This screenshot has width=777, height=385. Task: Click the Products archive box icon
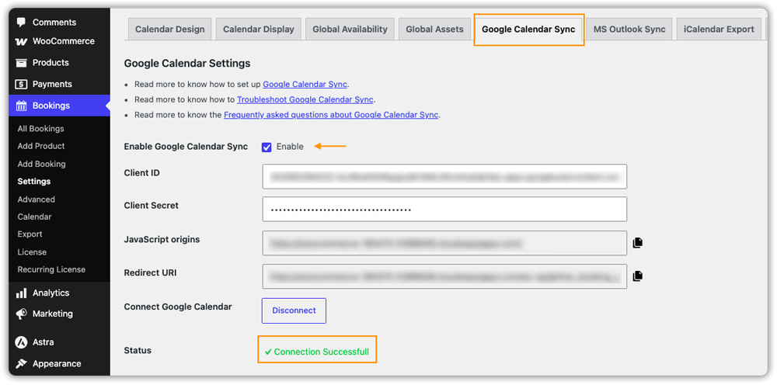(x=21, y=62)
